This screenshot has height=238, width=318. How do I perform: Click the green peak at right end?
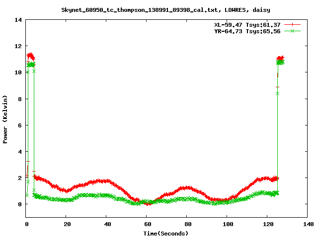tap(280, 62)
